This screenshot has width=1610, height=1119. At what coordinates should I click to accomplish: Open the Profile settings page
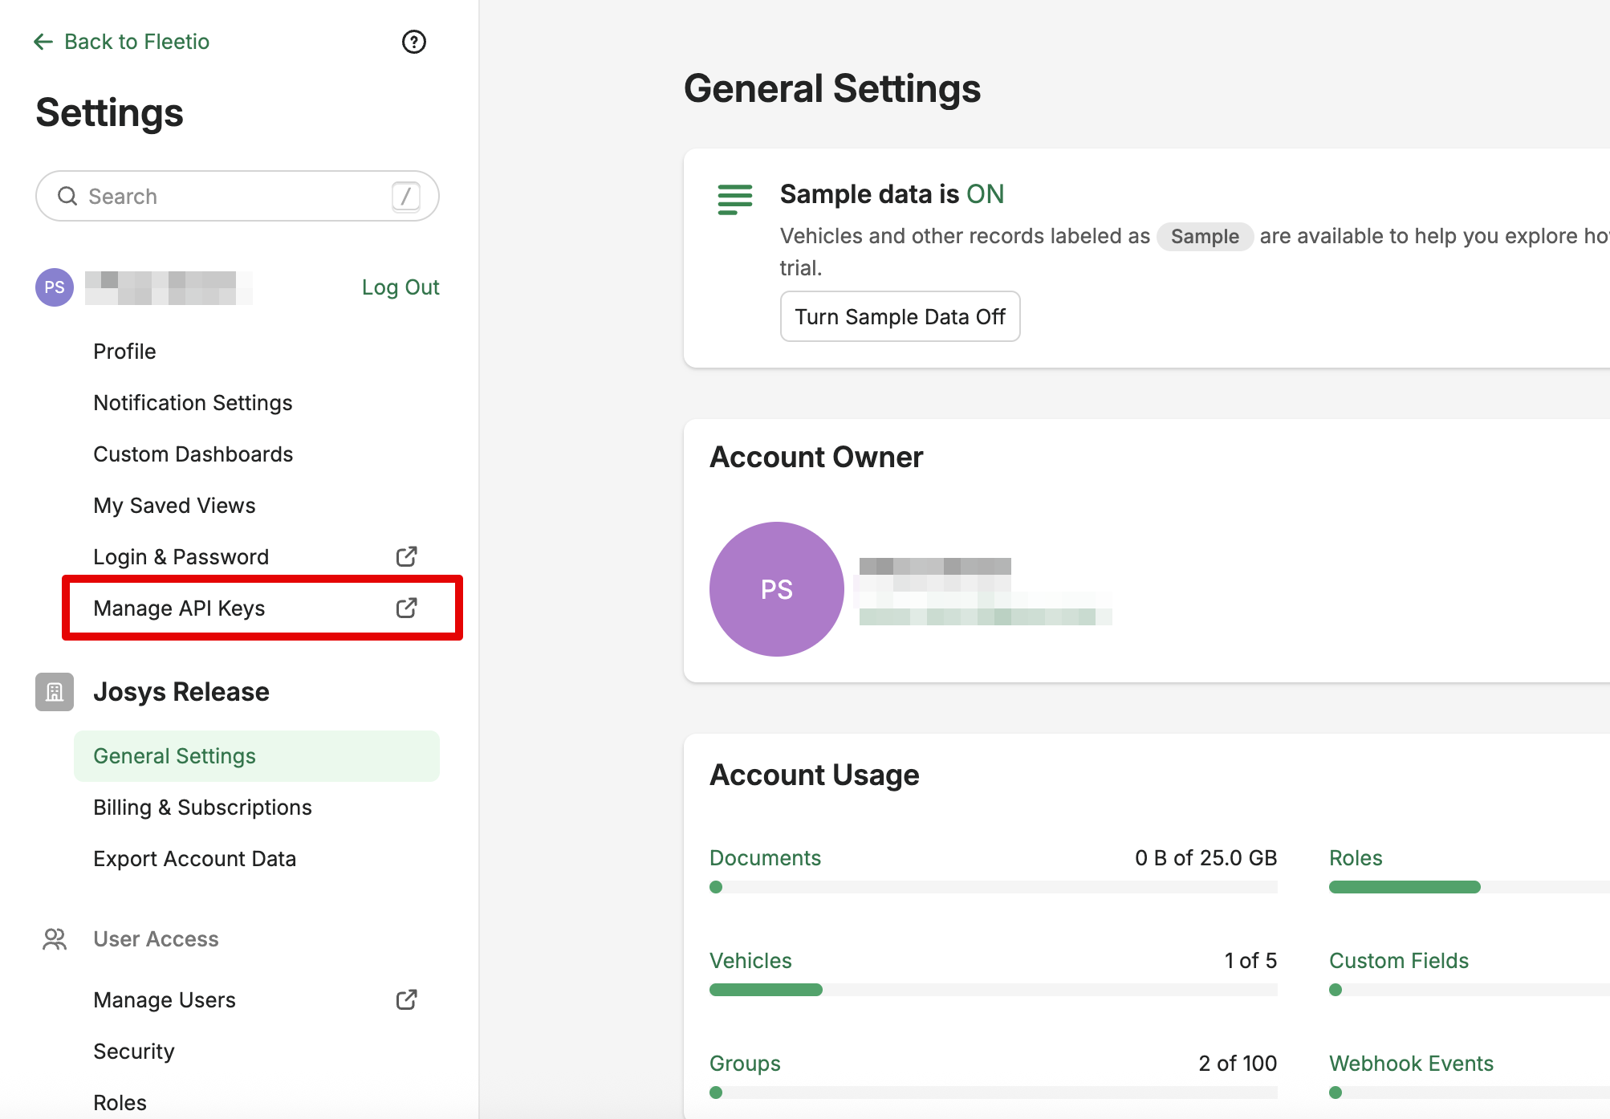[124, 352]
